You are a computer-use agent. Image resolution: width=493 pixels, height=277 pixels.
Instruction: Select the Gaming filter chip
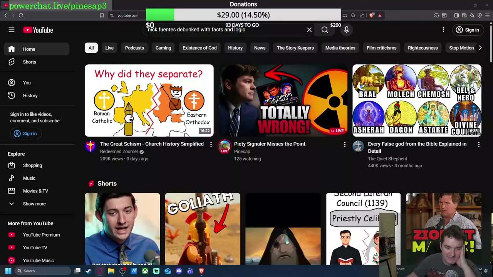(163, 48)
